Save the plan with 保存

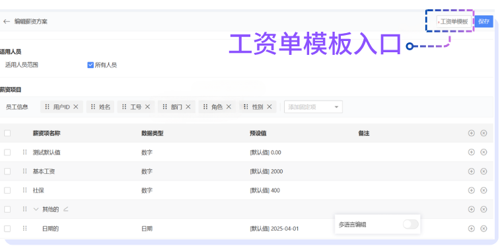click(483, 22)
